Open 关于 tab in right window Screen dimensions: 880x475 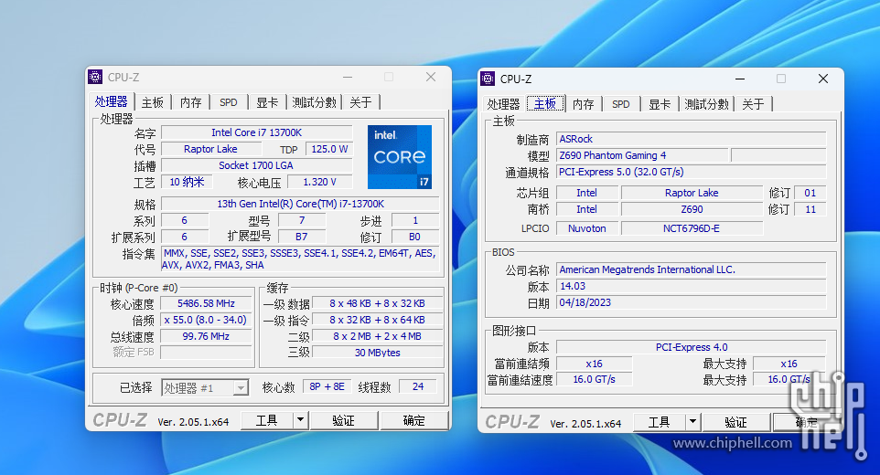[x=754, y=104]
